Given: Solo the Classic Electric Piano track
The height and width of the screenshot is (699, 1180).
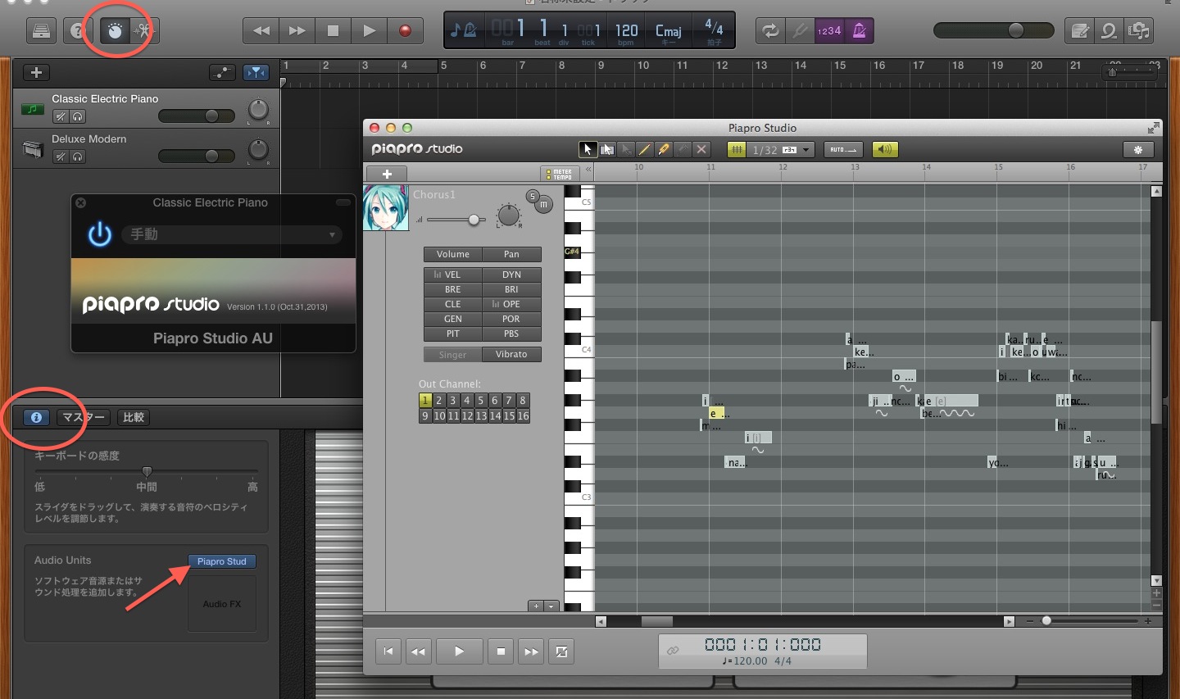Looking at the screenshot, I should (77, 116).
